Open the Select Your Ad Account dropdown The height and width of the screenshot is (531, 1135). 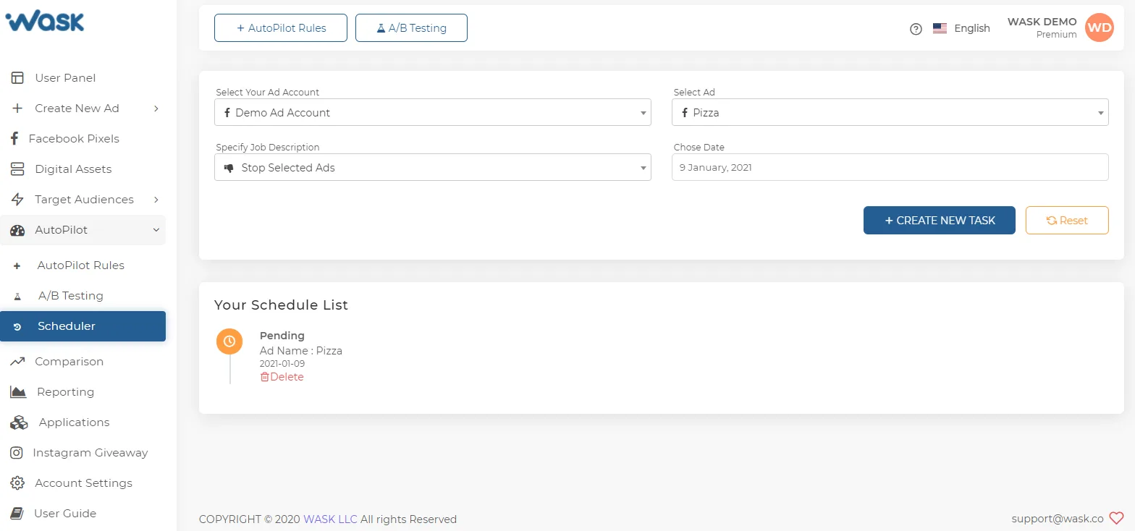433,112
